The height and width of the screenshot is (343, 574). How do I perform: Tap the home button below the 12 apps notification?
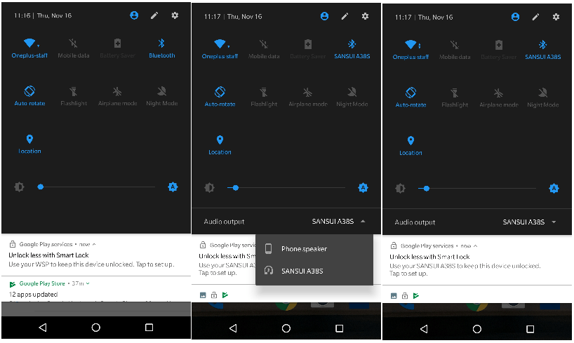pos(96,328)
